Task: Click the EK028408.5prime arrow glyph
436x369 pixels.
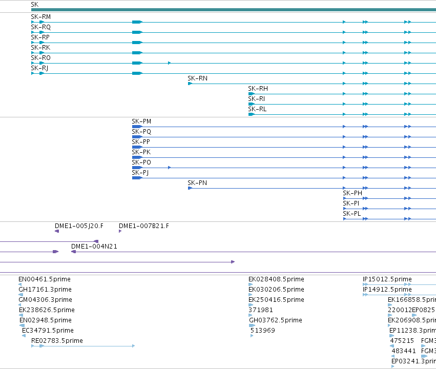Action: click(251, 284)
